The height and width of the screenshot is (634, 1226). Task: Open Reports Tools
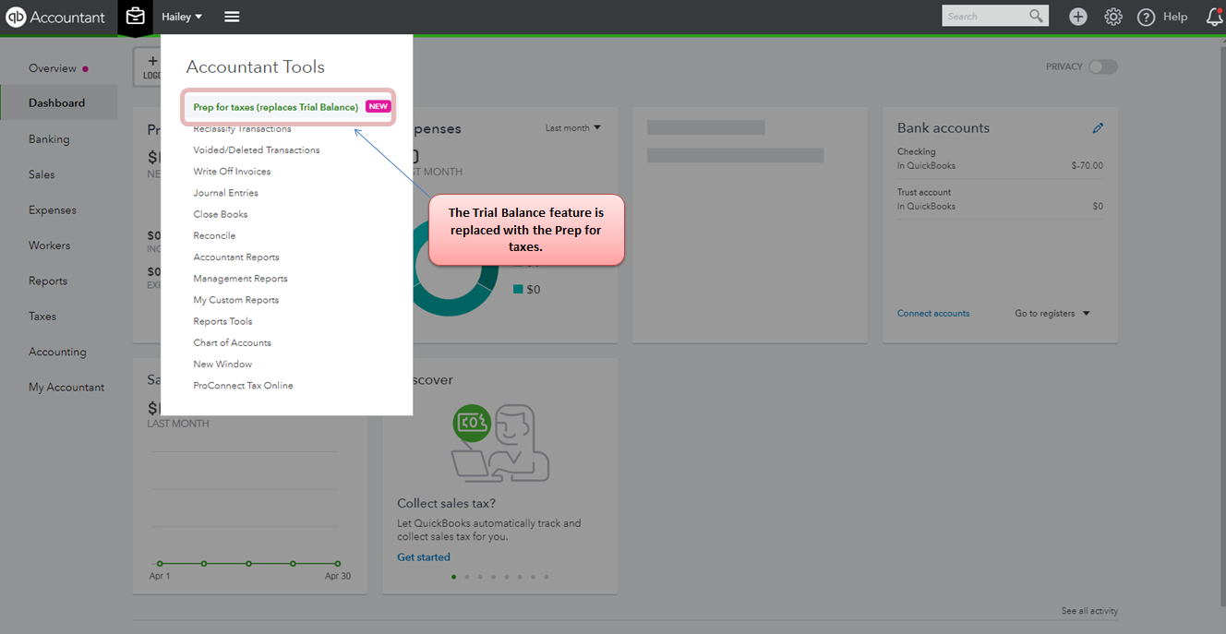222,321
